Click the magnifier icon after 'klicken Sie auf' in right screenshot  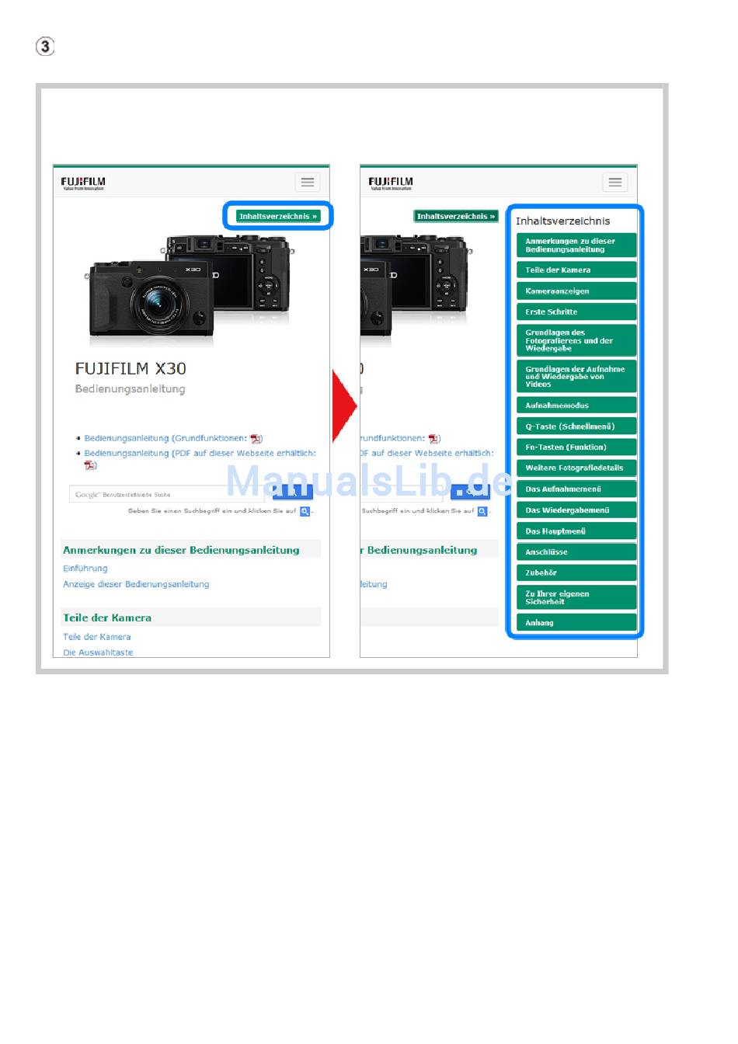pyautogui.click(x=482, y=511)
